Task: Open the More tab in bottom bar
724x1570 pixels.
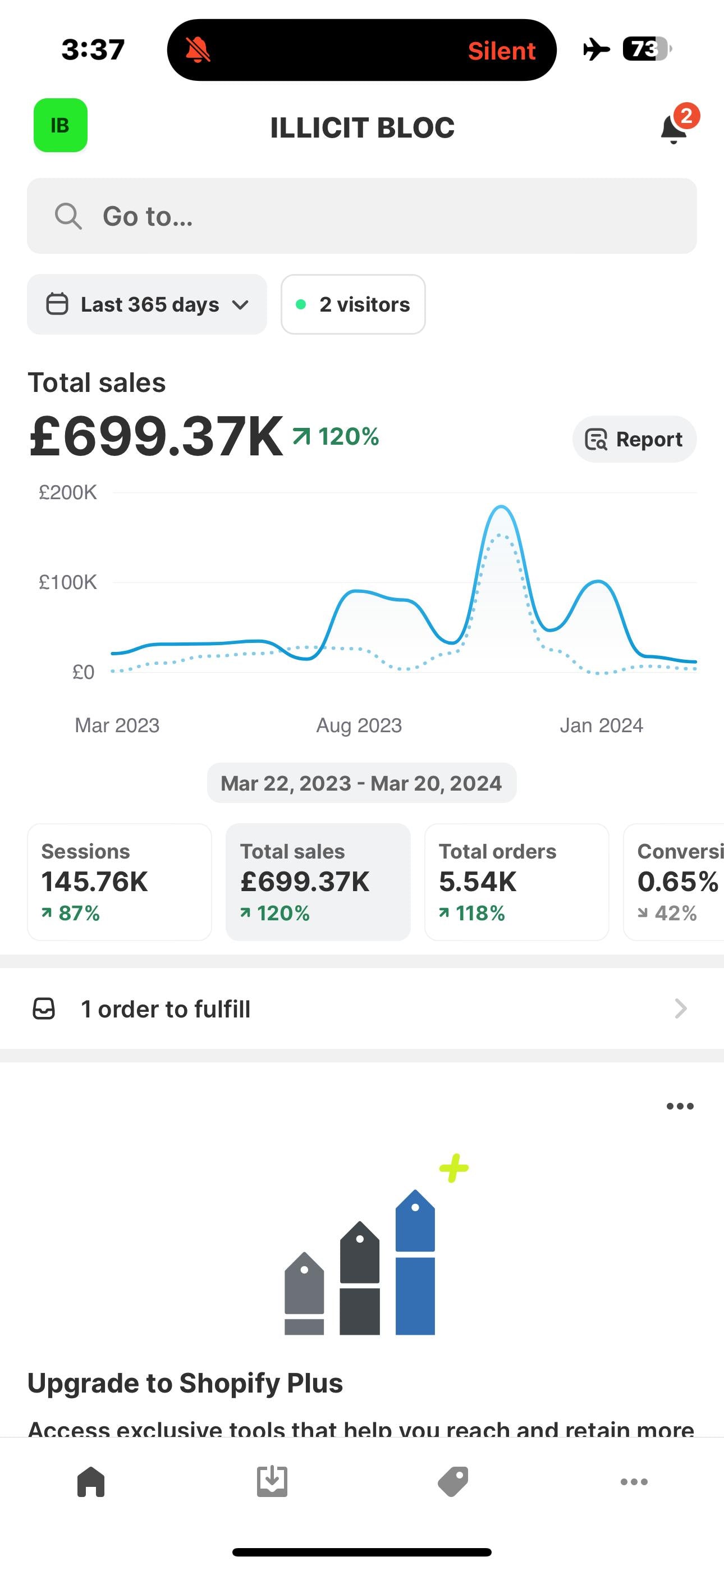Action: 634,1482
